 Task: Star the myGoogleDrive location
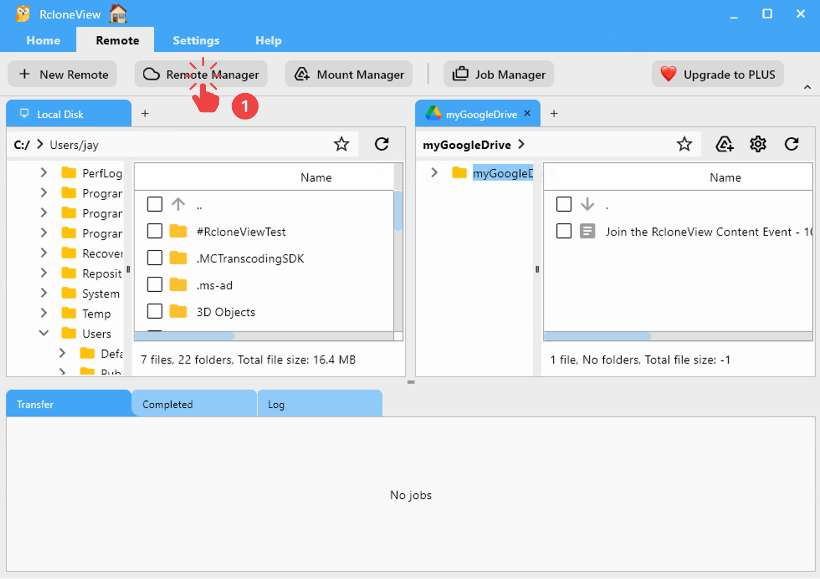click(x=684, y=144)
